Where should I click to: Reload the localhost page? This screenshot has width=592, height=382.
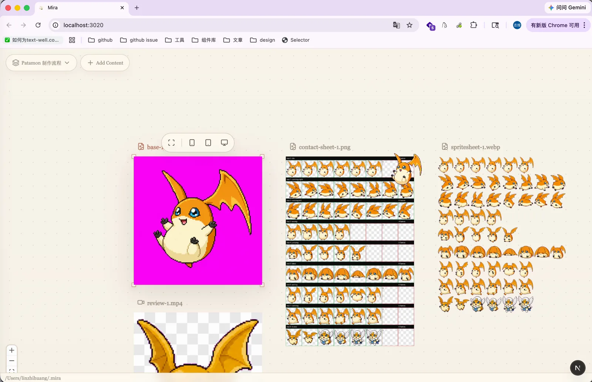tap(38, 25)
